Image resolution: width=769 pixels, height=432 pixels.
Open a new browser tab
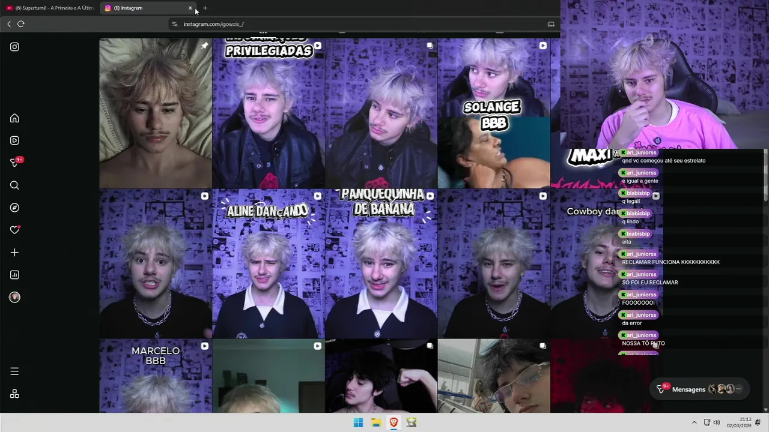205,8
